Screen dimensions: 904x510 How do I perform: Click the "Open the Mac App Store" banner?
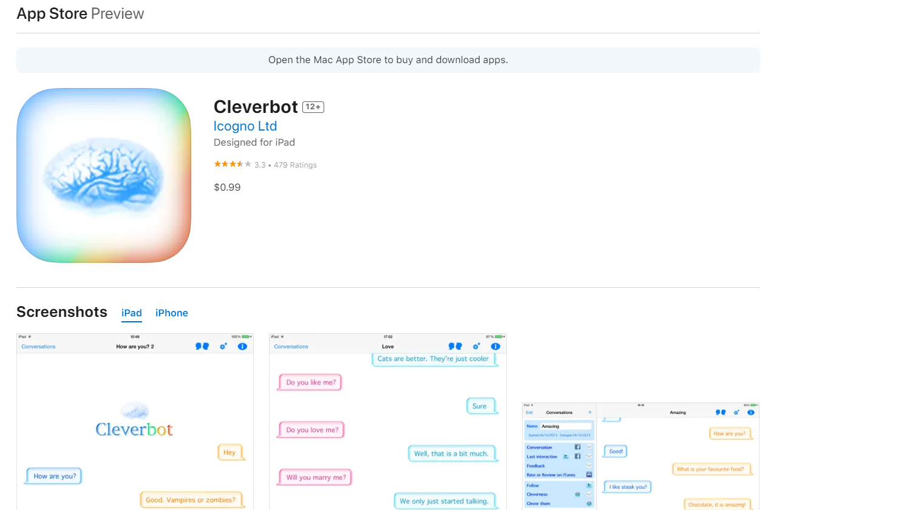388,60
